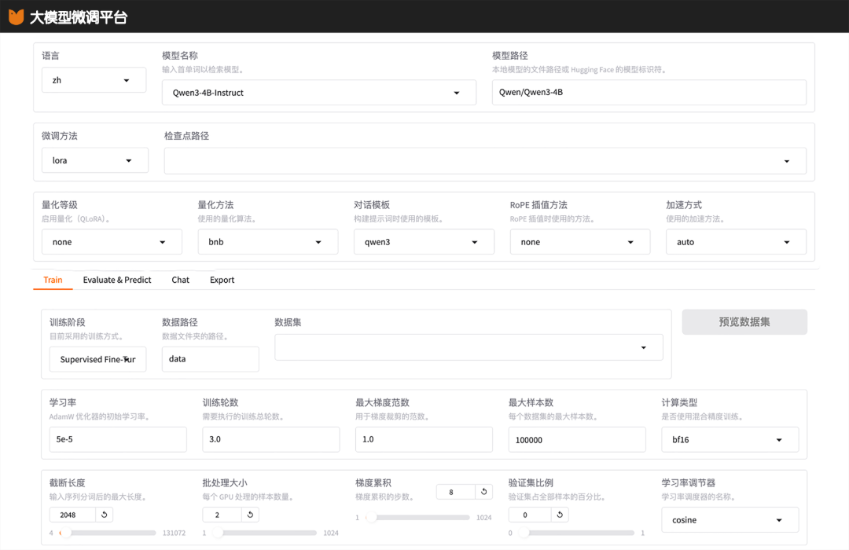Reset the 验证集比例 value with its reset icon
The height and width of the screenshot is (550, 849).
(560, 515)
